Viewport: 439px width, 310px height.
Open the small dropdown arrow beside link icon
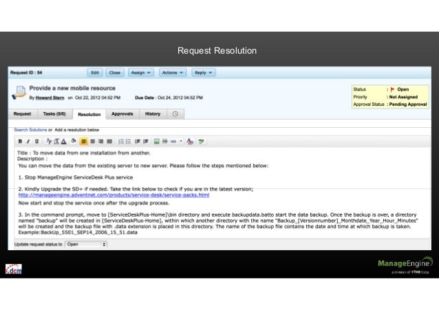click(x=181, y=142)
